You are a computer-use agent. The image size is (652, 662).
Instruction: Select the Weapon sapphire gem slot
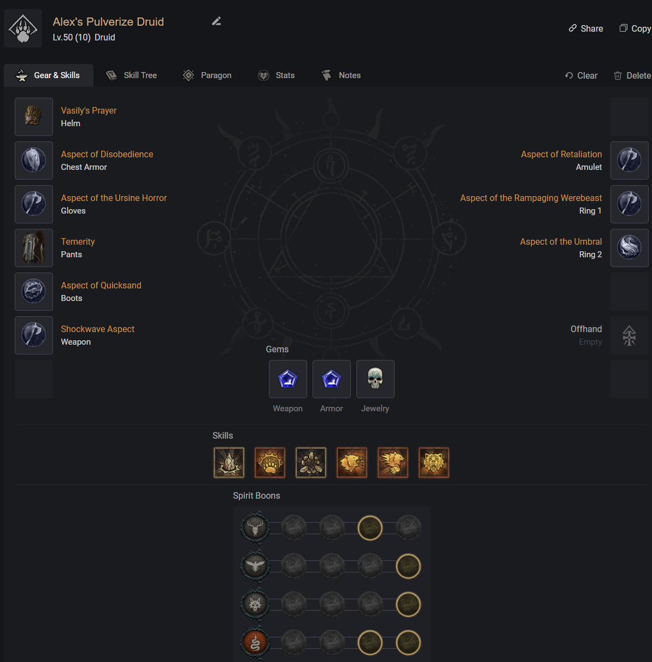point(287,379)
